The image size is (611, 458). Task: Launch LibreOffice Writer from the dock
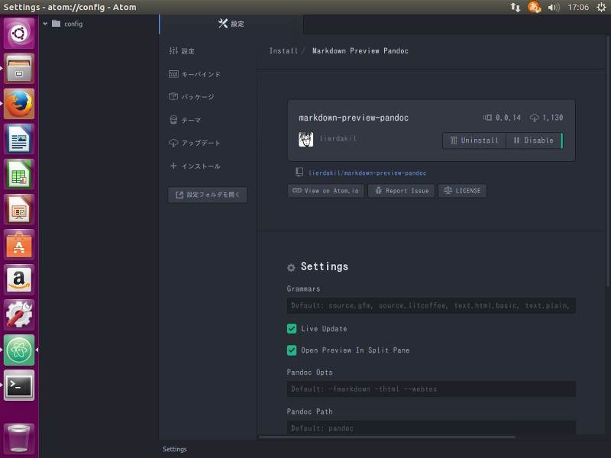19,139
